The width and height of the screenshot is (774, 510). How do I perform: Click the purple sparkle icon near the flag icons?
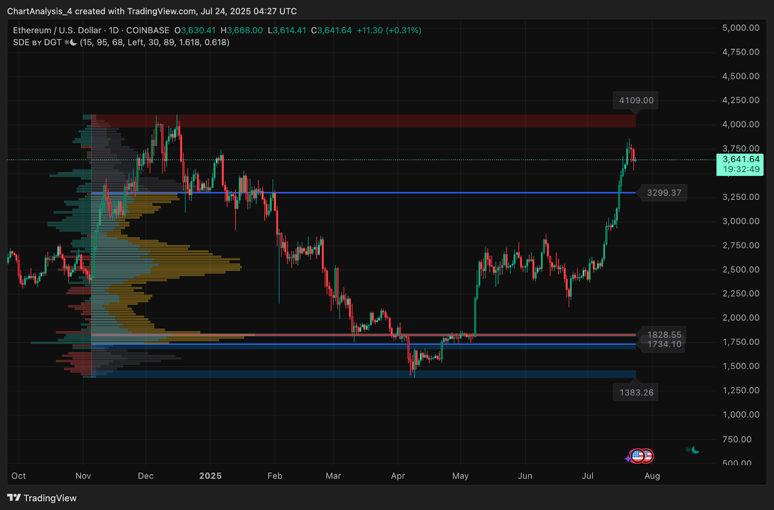click(628, 458)
